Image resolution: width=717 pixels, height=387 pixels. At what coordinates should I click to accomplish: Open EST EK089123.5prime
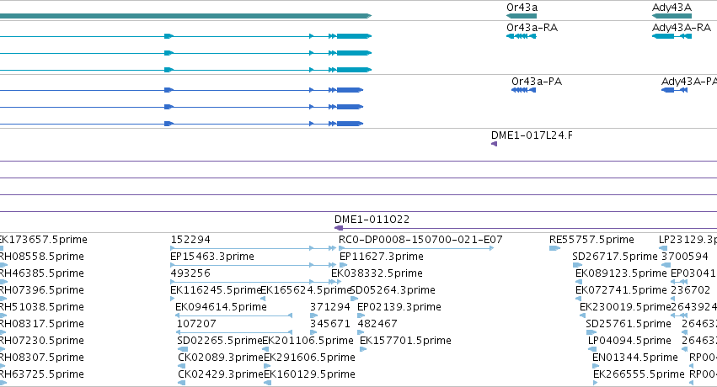[621, 273]
